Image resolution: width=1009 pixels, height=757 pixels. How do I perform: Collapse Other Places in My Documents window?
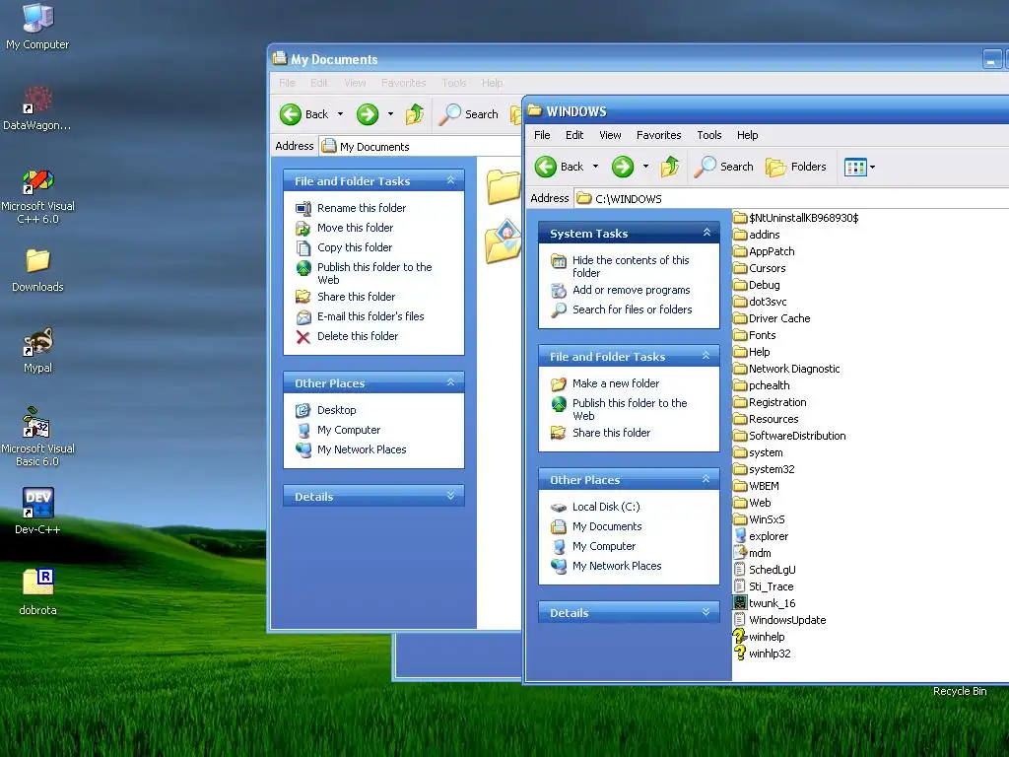tap(450, 382)
